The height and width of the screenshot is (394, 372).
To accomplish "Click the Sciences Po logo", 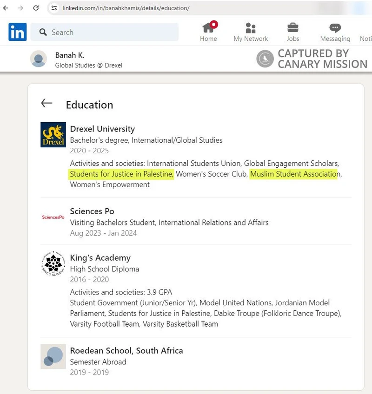I will click(x=53, y=217).
